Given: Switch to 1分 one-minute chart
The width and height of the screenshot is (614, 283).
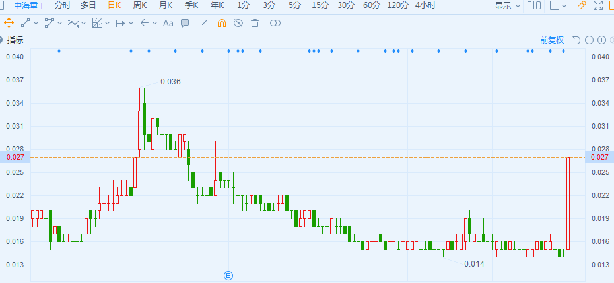Looking at the screenshot, I should coord(243,5).
